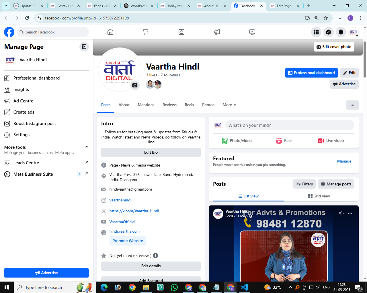Select the Photos tab
Image resolution: width=367 pixels, height=293 pixels.
pyautogui.click(x=208, y=105)
